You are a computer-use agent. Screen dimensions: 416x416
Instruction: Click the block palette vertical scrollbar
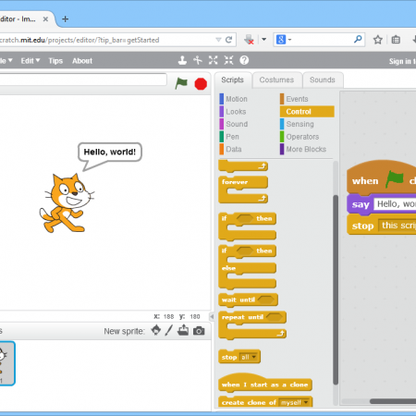(336, 289)
